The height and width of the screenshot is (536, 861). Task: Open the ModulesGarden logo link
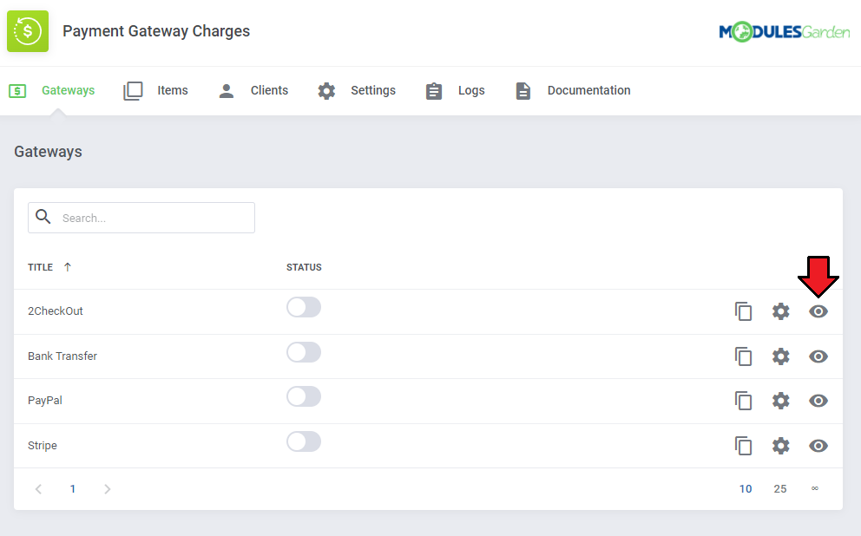(x=784, y=32)
